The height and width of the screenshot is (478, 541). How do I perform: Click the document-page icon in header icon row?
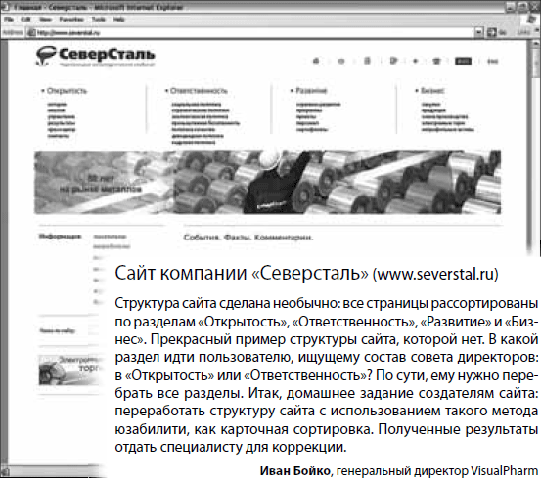coord(367,61)
